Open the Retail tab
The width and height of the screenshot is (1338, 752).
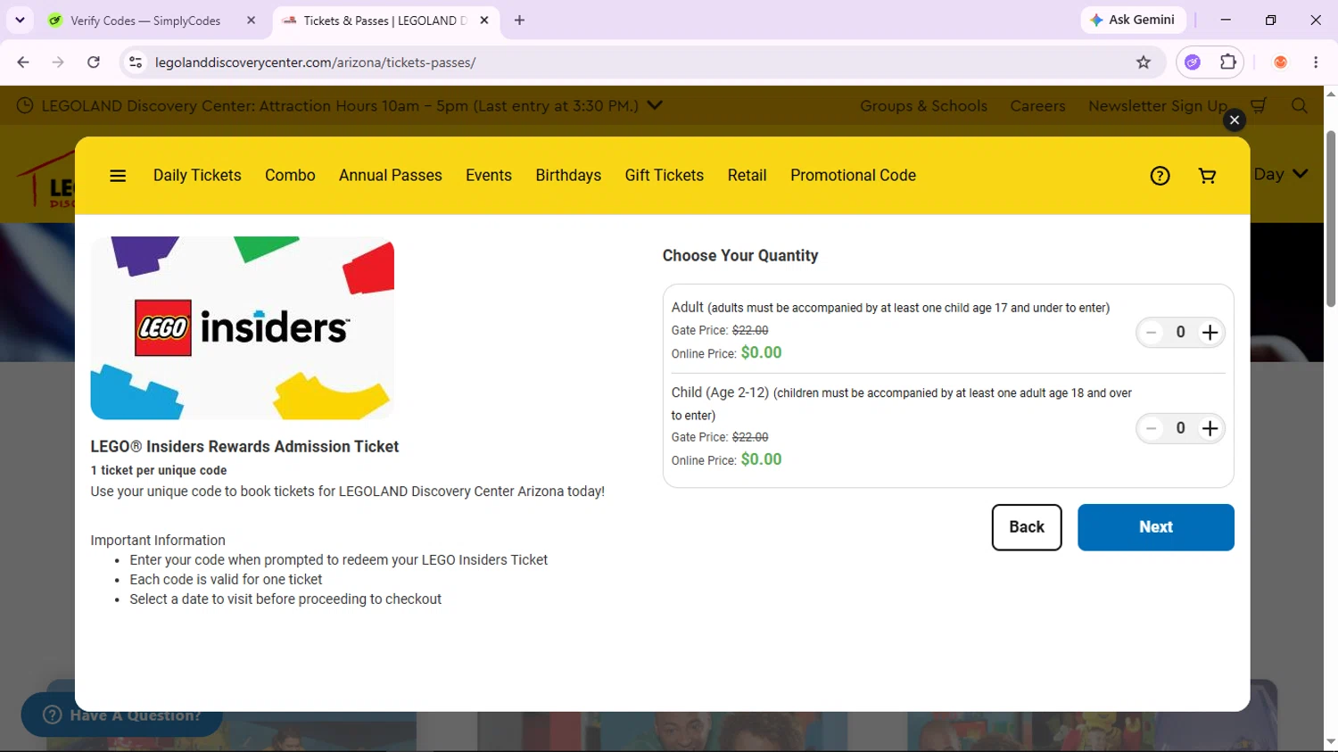[747, 176]
